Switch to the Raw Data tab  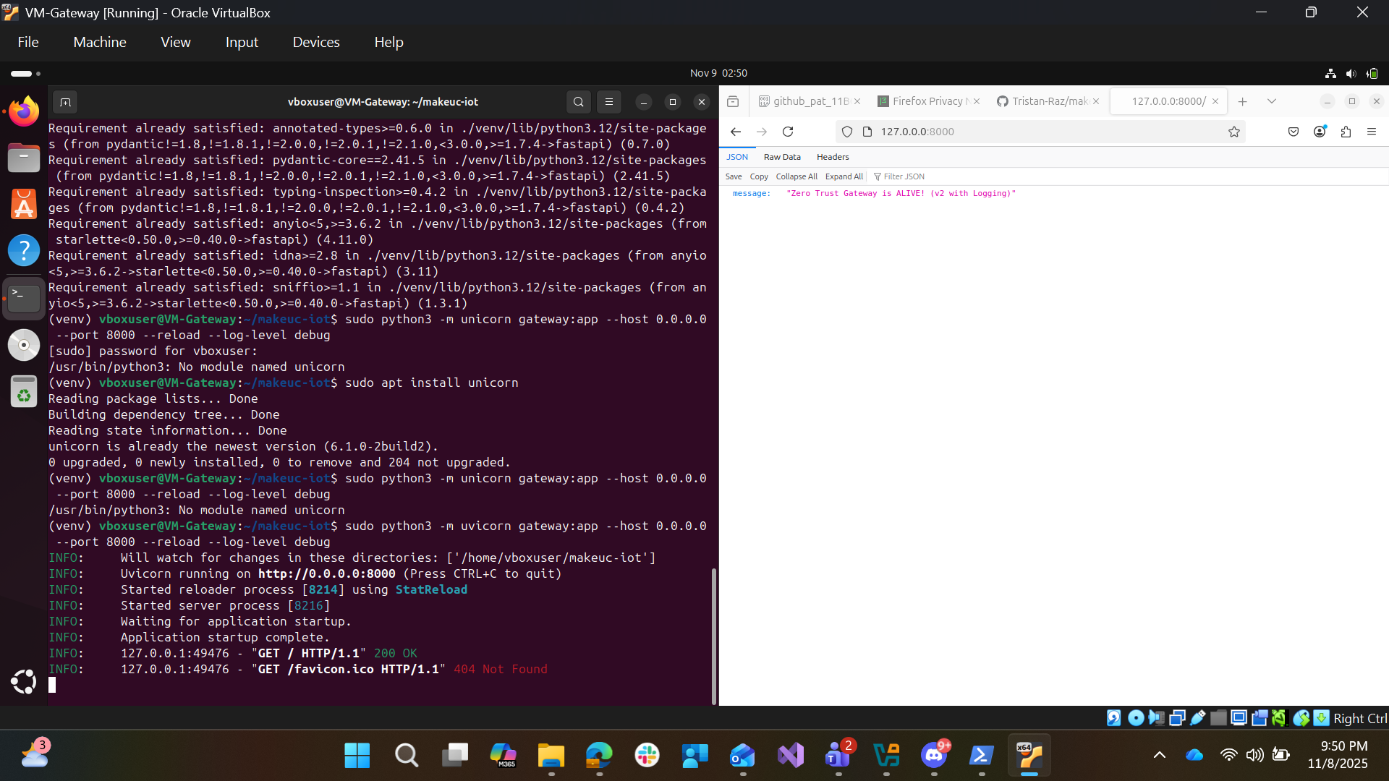click(782, 157)
